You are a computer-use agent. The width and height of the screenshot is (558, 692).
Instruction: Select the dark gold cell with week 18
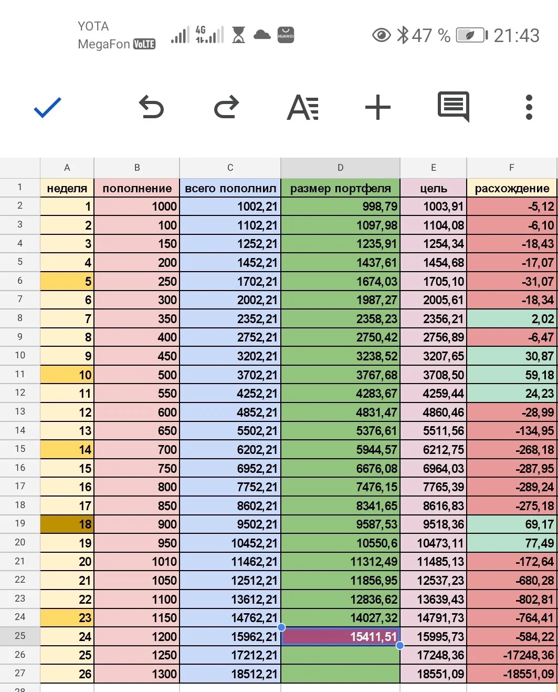point(67,524)
